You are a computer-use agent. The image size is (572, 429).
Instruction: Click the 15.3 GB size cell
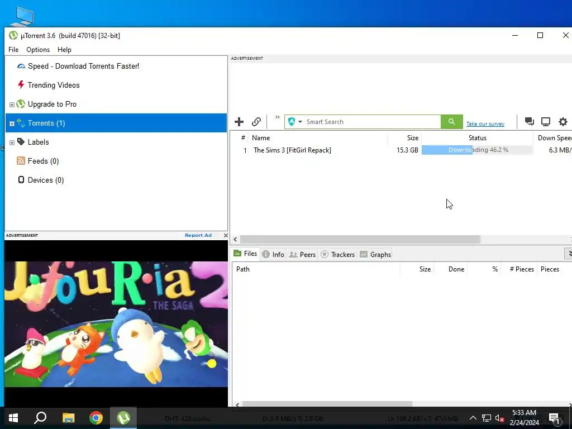407,150
